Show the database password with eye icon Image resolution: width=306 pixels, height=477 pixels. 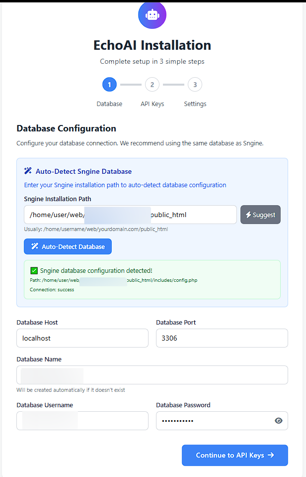tap(279, 421)
